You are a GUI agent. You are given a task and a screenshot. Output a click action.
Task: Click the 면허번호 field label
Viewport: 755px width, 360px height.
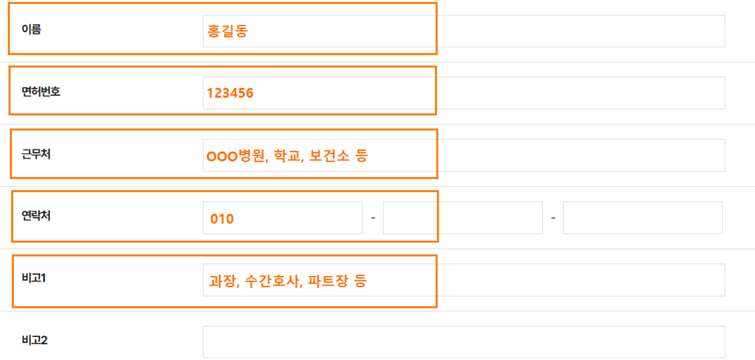41,92
